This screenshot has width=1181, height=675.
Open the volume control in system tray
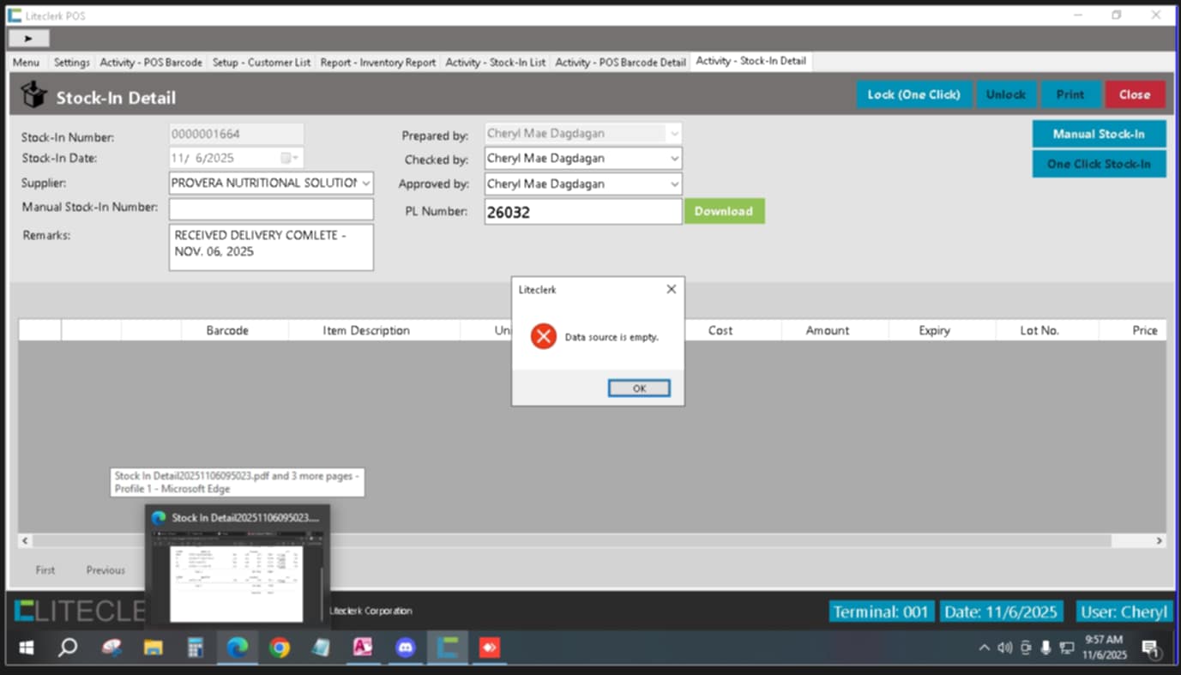[x=1004, y=648]
